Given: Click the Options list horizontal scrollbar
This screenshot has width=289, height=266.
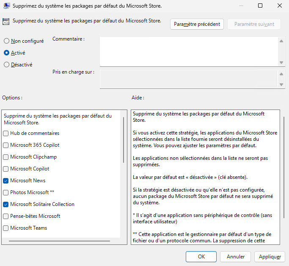Looking at the screenshot, I should (59, 241).
